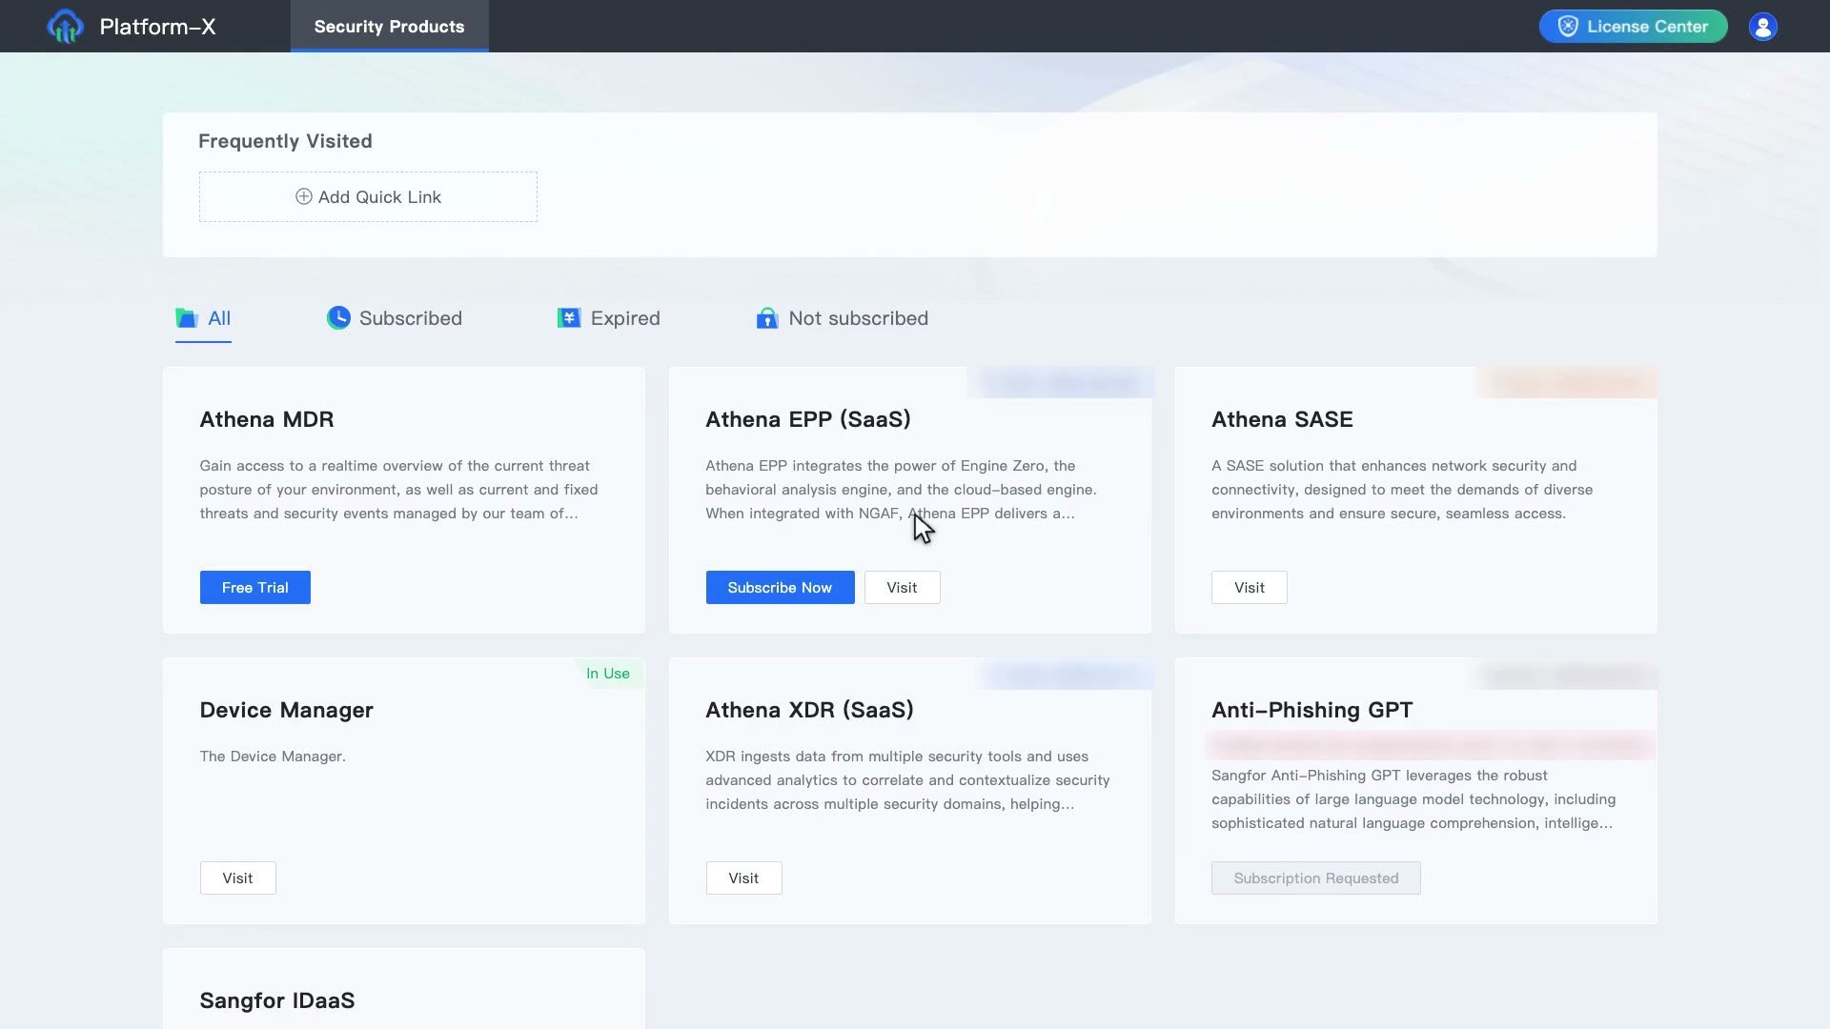The image size is (1830, 1029).
Task: Click the plus icon in Add Quick Link
Action: (x=303, y=196)
